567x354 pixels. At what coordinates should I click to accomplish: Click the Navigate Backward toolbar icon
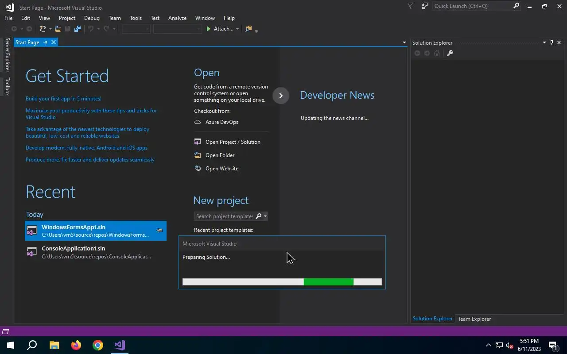tap(14, 29)
